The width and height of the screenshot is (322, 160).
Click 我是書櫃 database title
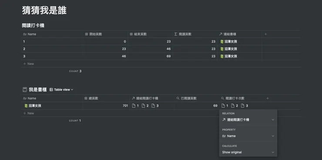click(37, 90)
